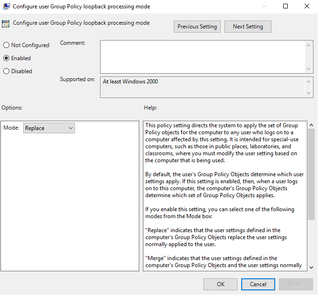Maximize the policy dialog window
Image resolution: width=319 pixels, height=296 pixels.
click(x=285, y=7)
